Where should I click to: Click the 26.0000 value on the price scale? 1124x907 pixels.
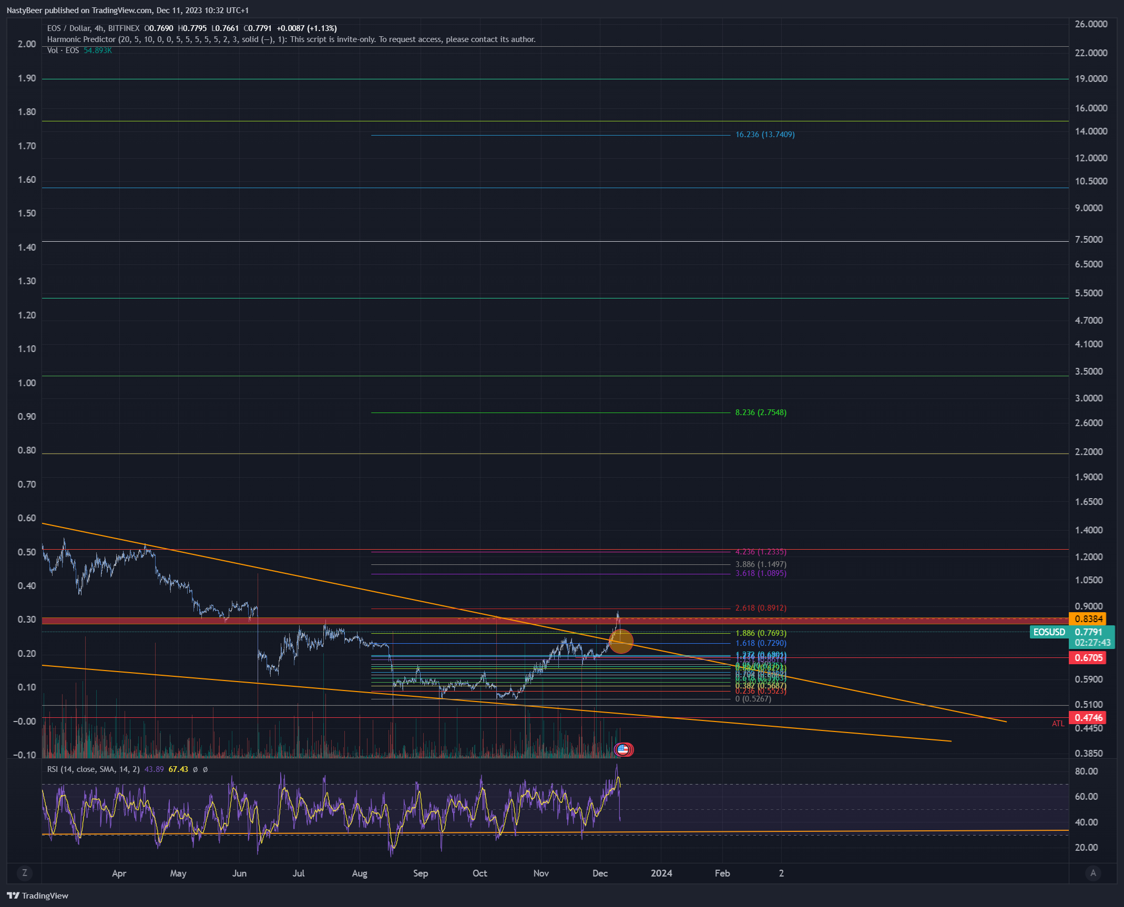coord(1091,24)
